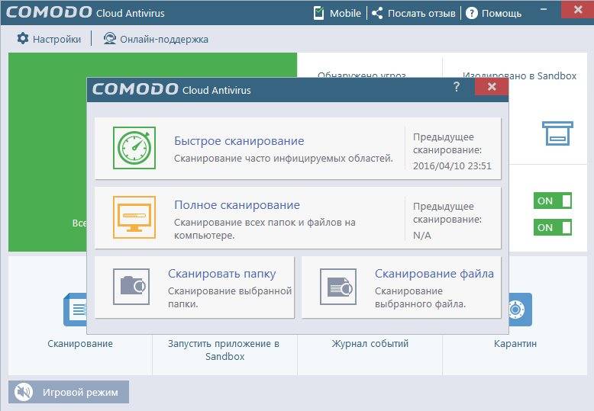Screen dimensions: 594x411
Task: Close the scan selection dialog
Action: coord(492,87)
